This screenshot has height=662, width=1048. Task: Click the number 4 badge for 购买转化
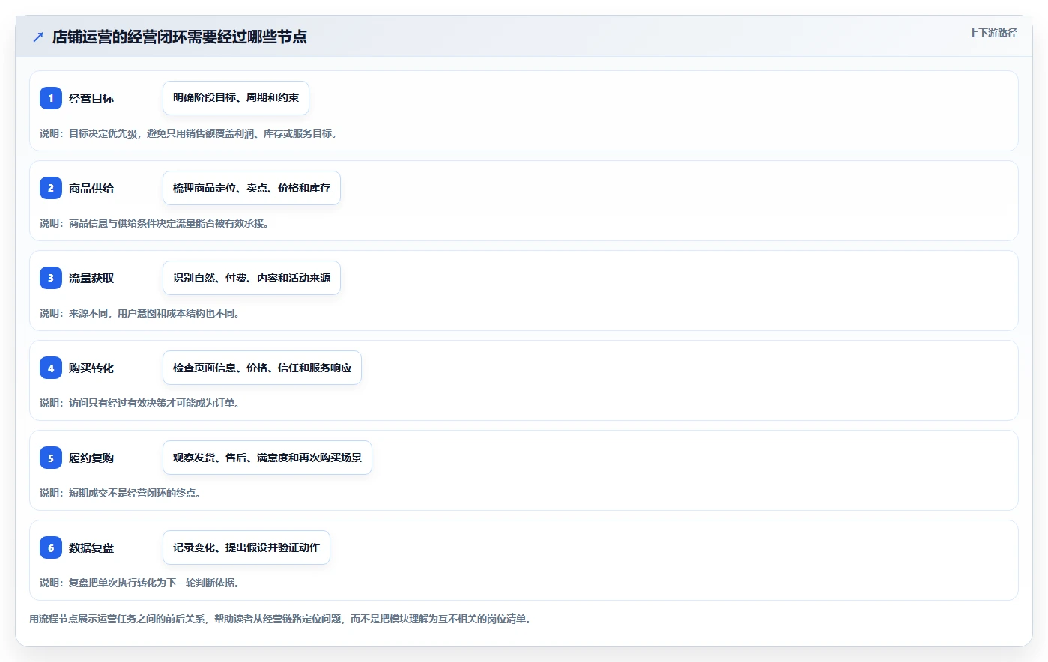point(51,368)
